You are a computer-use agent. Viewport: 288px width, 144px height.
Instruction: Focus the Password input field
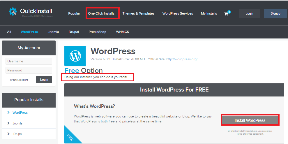click(29, 70)
